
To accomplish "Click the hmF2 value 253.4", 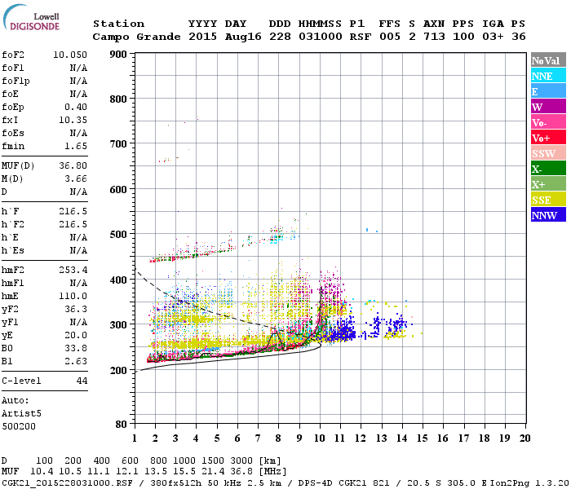I will coord(73,270).
